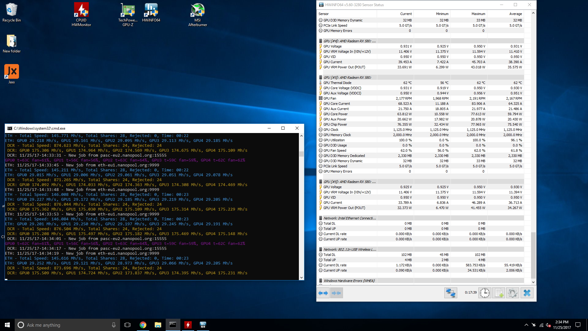Click HWiNFO scrollbar down arrow
The image size is (588, 331).
click(533, 282)
